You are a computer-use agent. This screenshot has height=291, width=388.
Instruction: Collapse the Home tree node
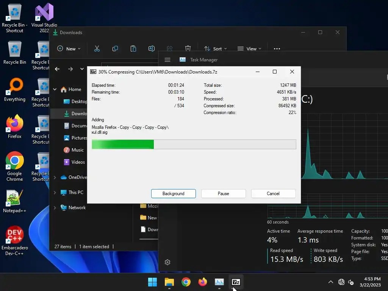[55, 89]
